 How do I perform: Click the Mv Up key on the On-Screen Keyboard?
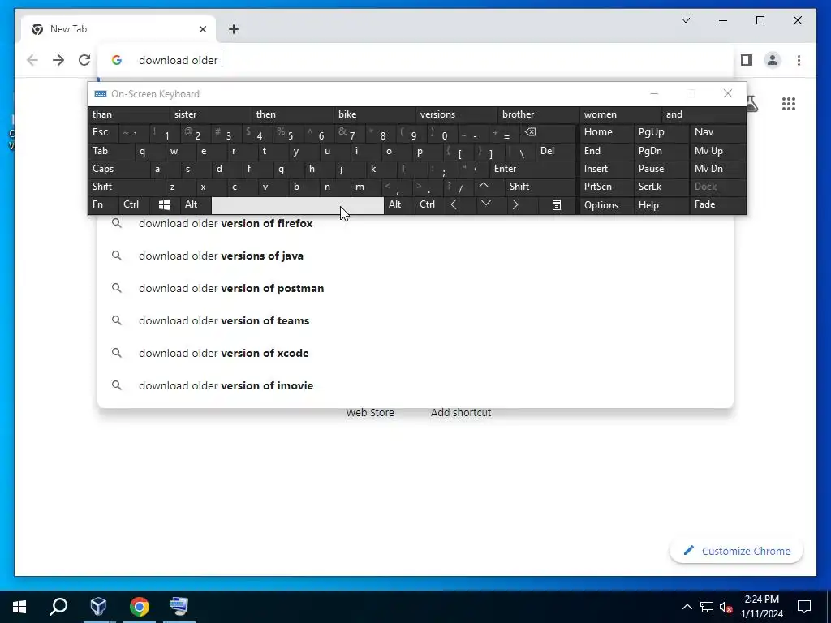click(717, 151)
